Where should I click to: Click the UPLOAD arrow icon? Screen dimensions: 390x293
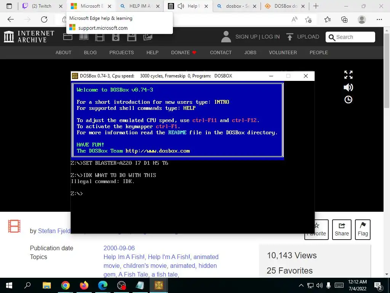tap(289, 37)
